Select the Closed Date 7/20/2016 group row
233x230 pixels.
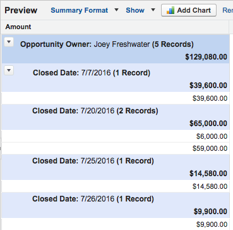(116, 117)
